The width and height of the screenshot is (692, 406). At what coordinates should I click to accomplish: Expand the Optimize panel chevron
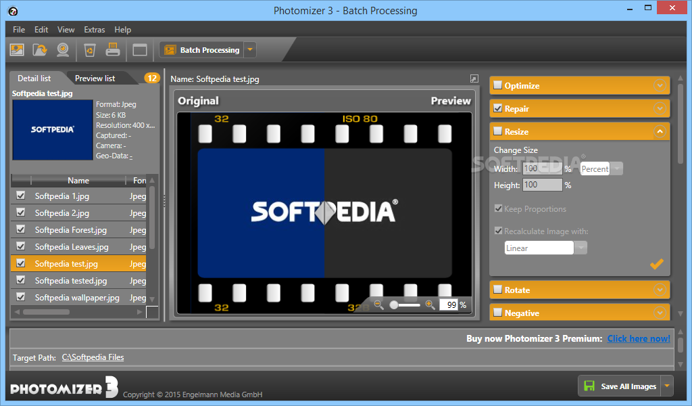(x=660, y=85)
